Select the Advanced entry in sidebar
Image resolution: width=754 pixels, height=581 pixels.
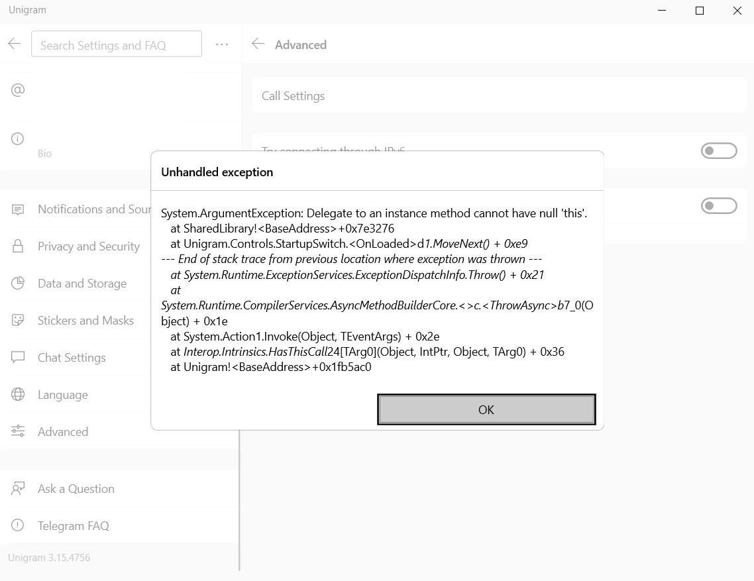point(63,431)
